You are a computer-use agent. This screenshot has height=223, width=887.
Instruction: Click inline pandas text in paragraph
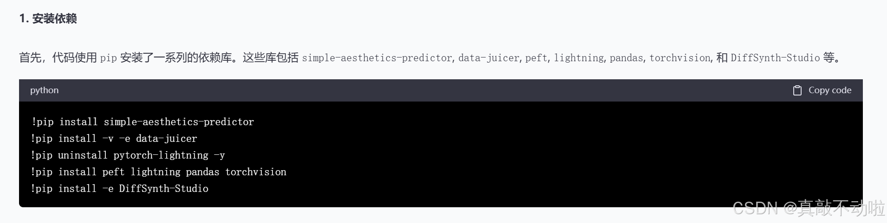[x=626, y=58]
